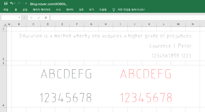
Task: Expand the Name Box dropdown arrow
Action: 19,18
